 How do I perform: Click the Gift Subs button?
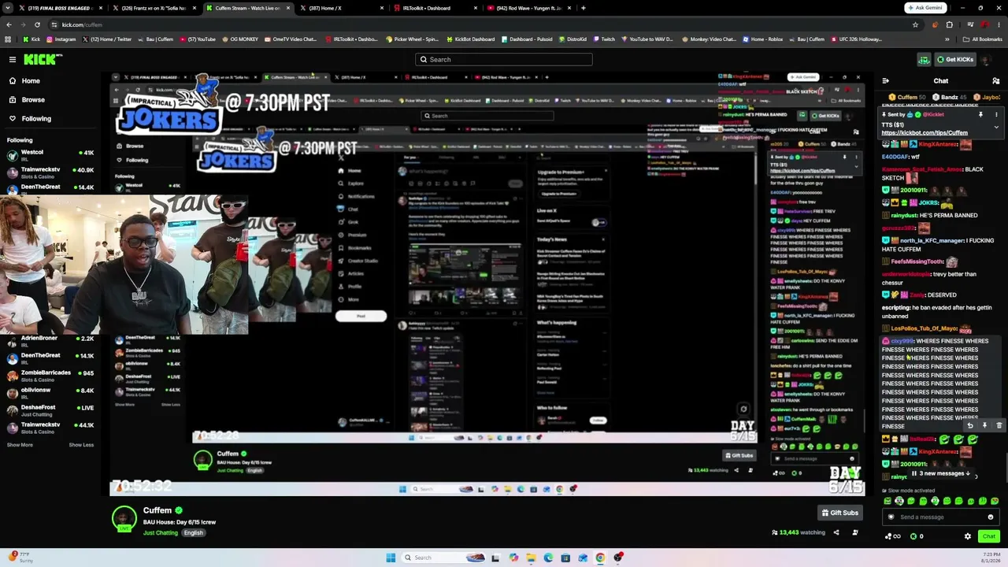point(840,513)
